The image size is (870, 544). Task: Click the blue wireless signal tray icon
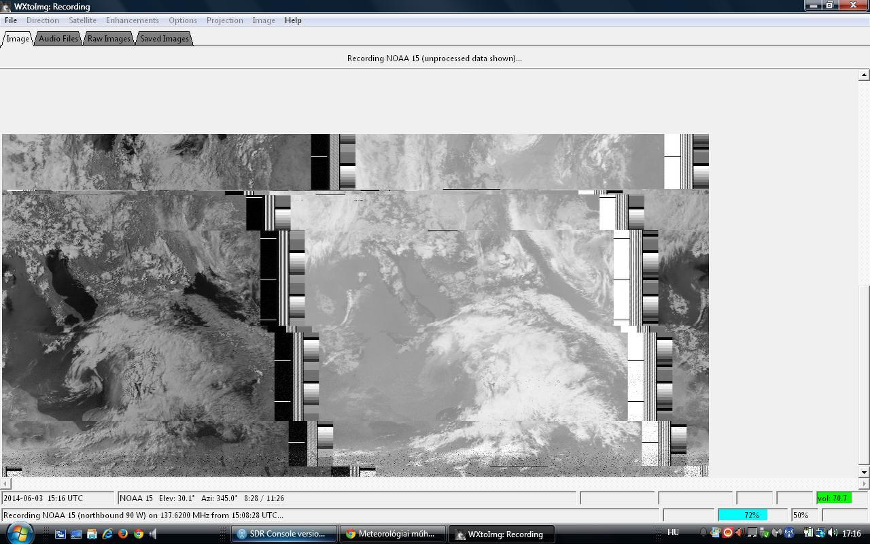coord(789,533)
